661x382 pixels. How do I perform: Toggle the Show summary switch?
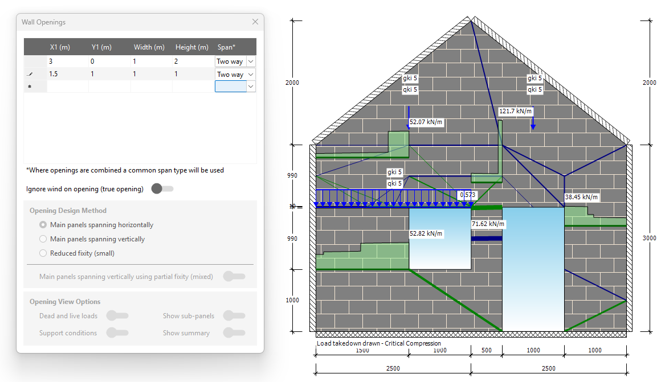pos(234,333)
